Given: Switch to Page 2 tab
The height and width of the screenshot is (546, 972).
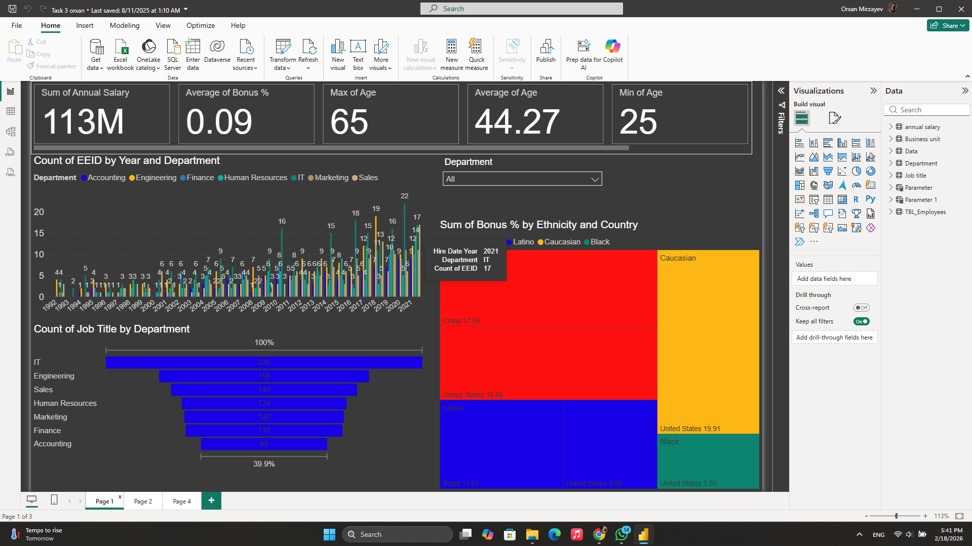Looking at the screenshot, I should tap(143, 501).
